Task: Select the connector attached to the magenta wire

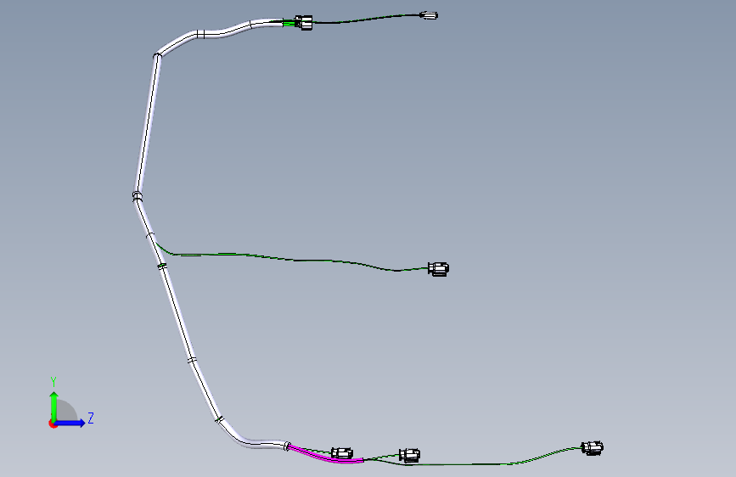Action: point(342,453)
